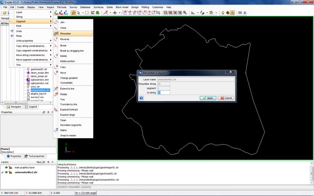The width and height of the screenshot is (314, 196).
Task: Click the active checkmark beside orioesoteriko1.str layer
Action: 2,172
